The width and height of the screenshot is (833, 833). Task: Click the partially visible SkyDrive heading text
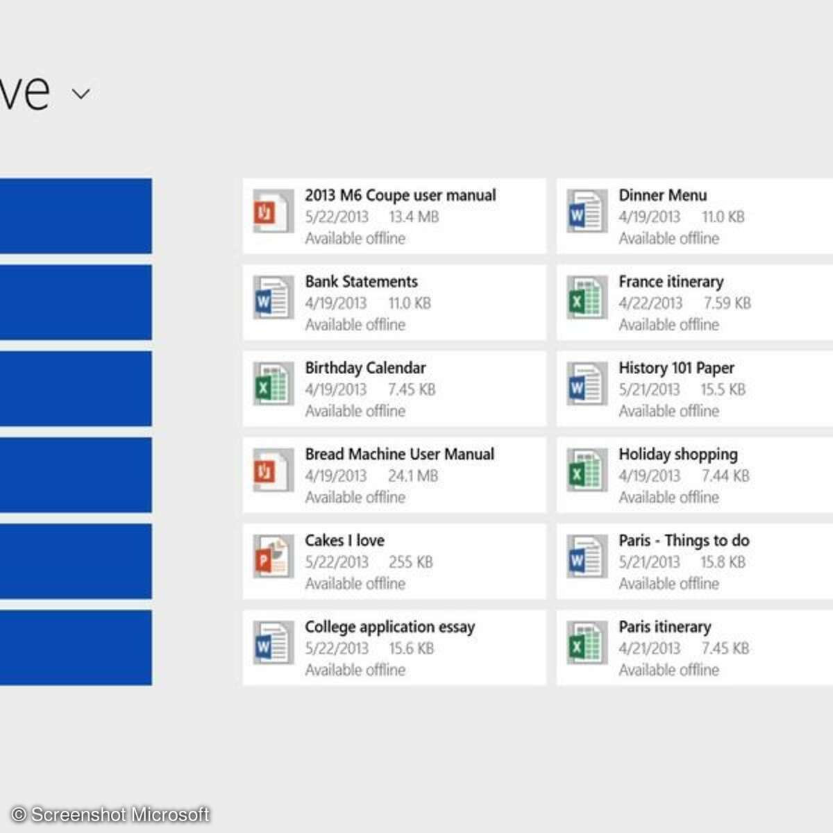[24, 92]
